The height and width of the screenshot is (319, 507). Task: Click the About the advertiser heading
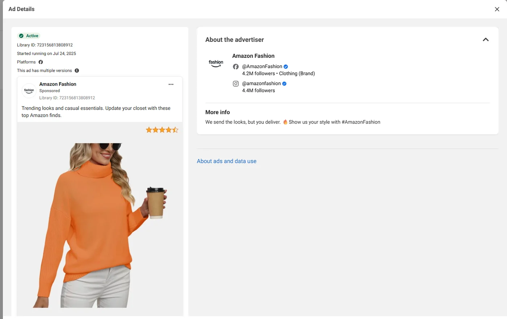pos(235,40)
